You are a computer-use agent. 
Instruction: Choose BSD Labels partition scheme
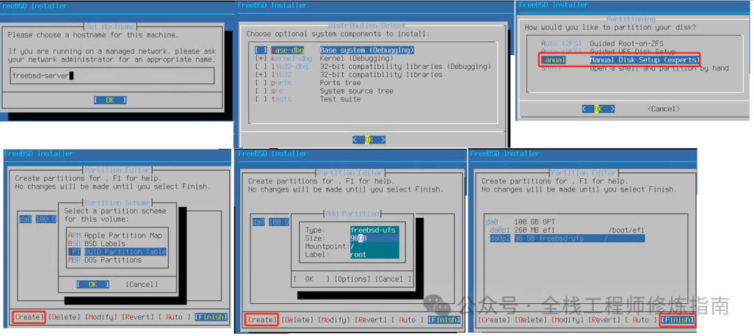point(96,244)
